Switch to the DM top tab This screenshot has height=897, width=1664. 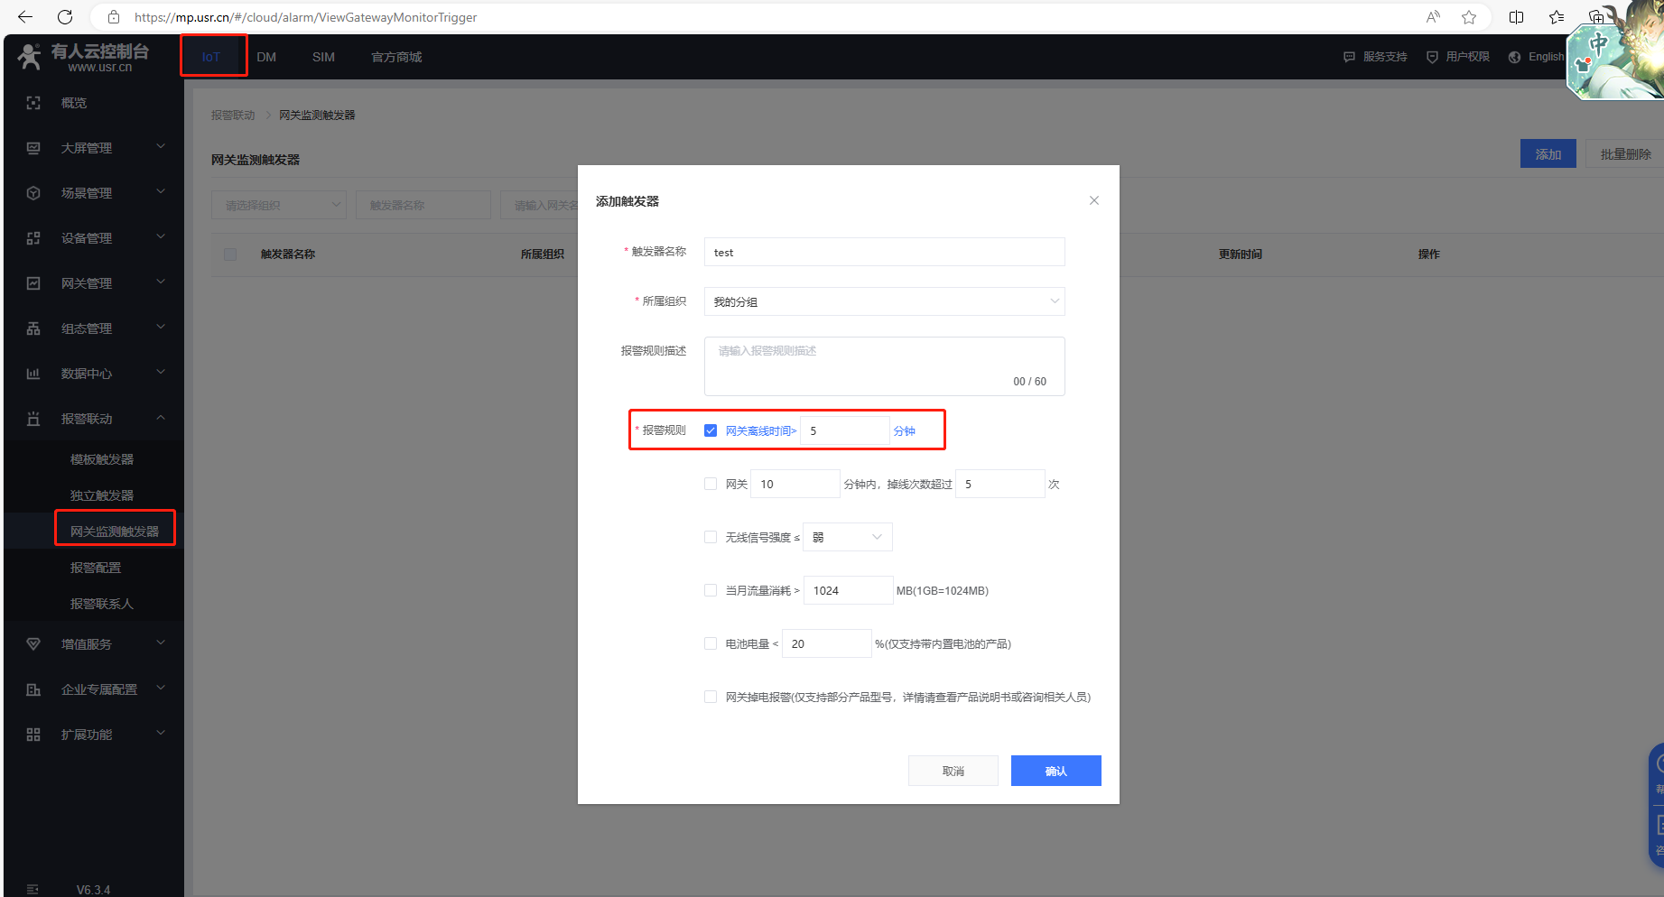(266, 57)
